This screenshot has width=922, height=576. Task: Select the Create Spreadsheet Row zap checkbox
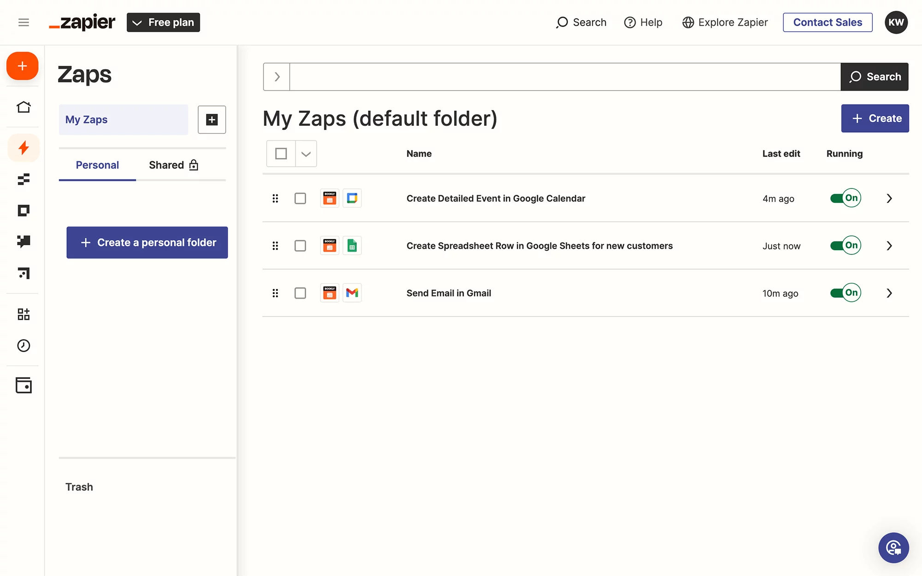(300, 246)
